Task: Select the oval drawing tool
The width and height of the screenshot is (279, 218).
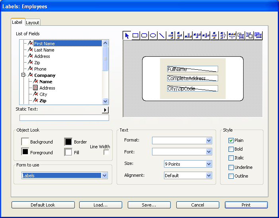Action: coord(153,36)
